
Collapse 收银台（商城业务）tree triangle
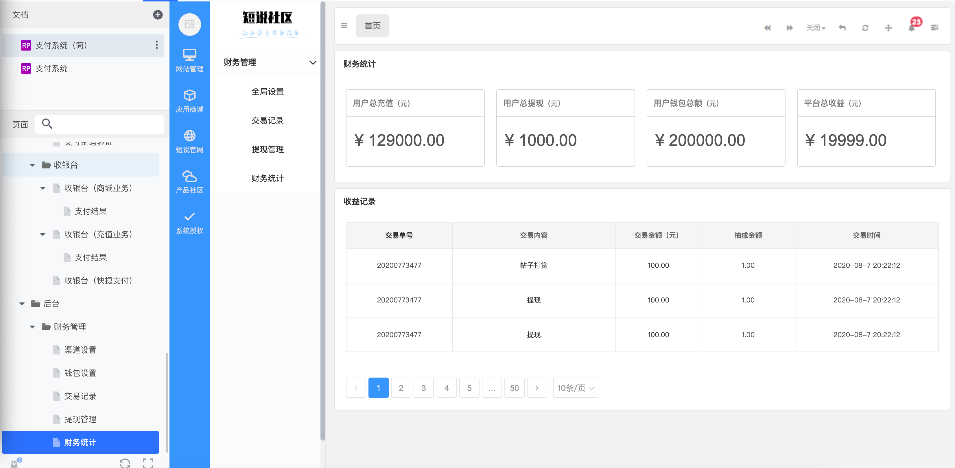pyautogui.click(x=43, y=188)
